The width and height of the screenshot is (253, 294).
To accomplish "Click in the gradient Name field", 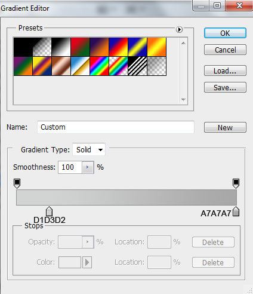I will 116,127.
